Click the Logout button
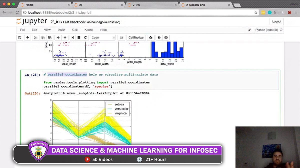 (x=276, y=22)
